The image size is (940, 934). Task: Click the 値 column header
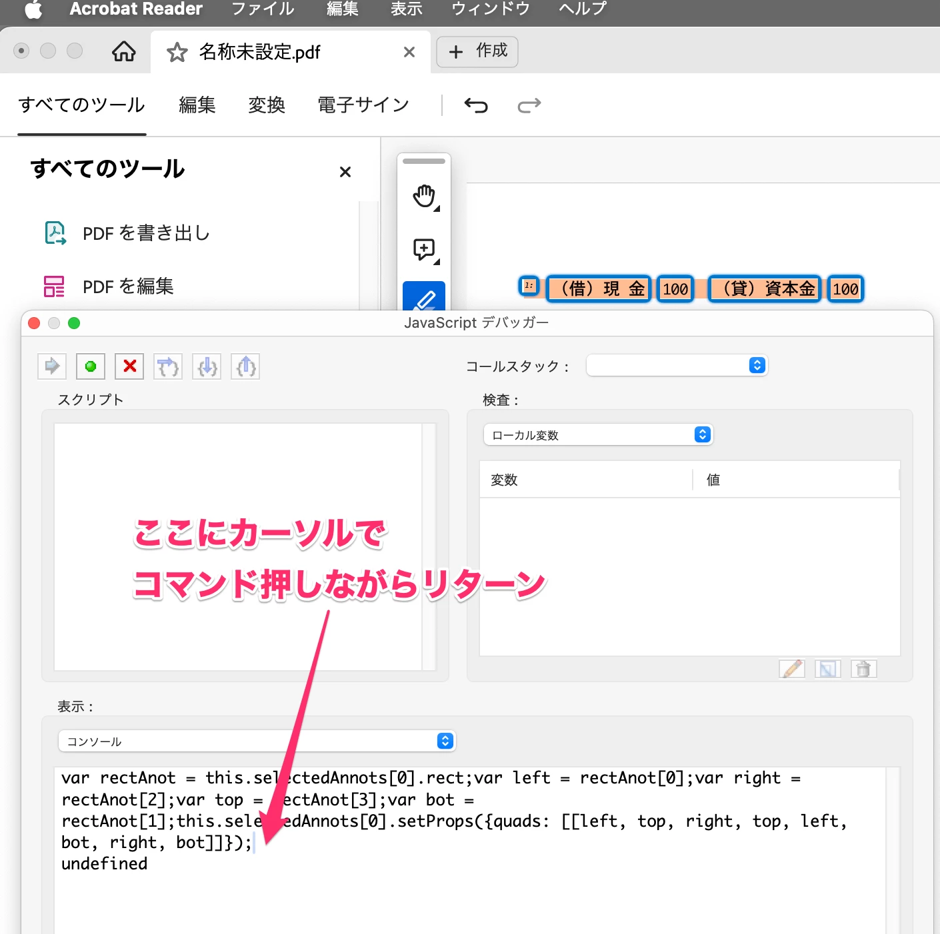(713, 480)
